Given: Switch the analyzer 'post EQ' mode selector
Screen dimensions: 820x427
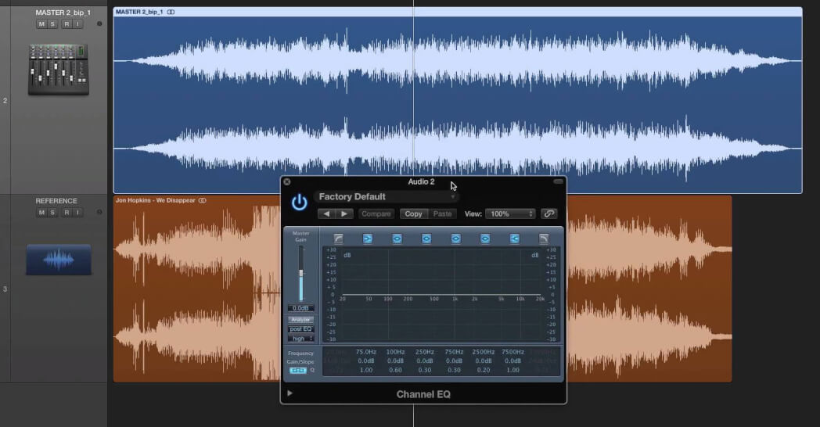Looking at the screenshot, I should 300,329.
